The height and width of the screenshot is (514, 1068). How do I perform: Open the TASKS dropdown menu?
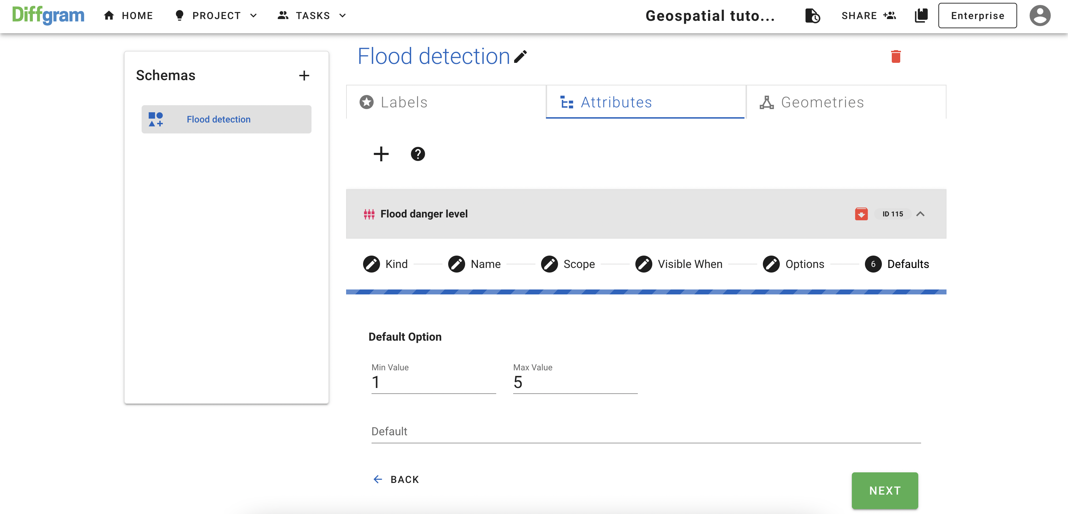312,15
